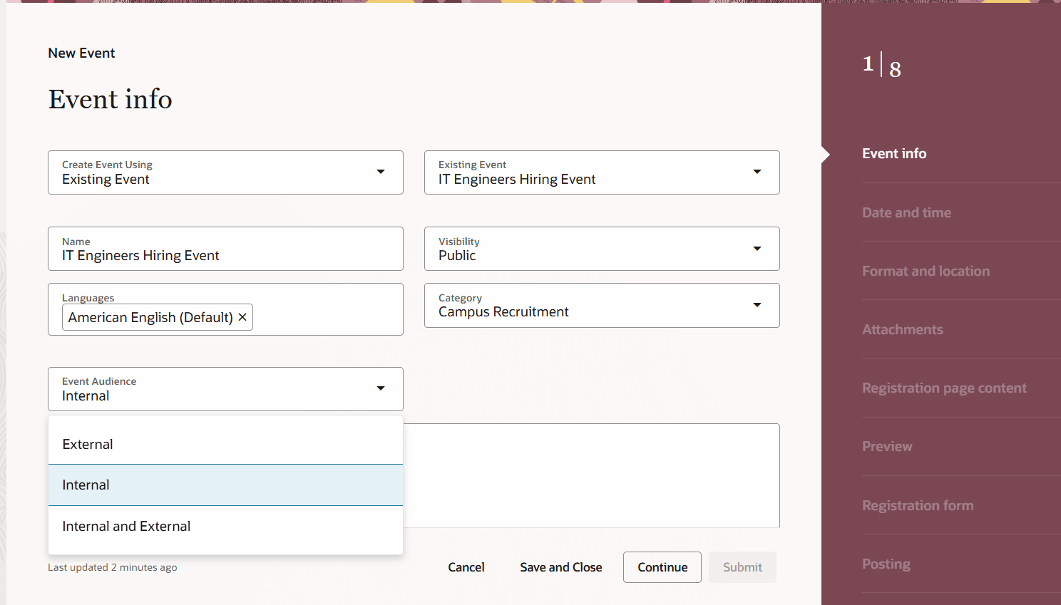Click the Event info heading

click(111, 99)
